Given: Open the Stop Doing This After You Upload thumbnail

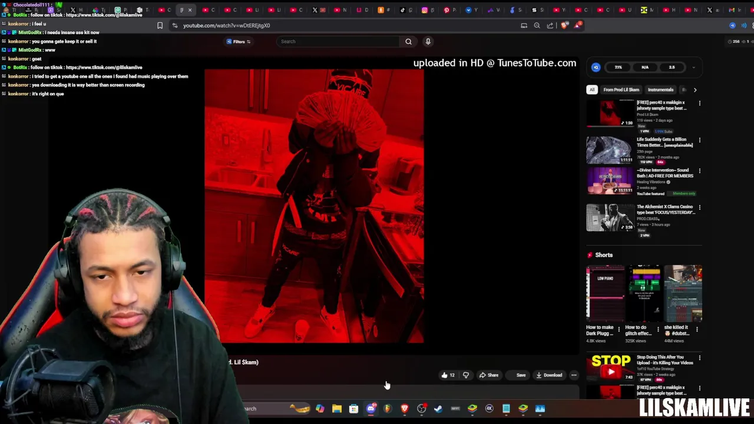Looking at the screenshot, I should (610, 368).
